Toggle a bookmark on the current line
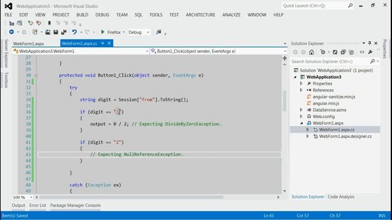Image resolution: width=392 pixels, height=220 pixels. click(x=49, y=23)
